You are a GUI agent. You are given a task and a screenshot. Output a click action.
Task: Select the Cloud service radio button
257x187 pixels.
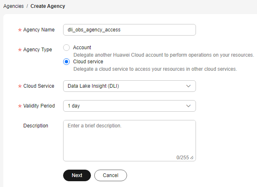(x=66, y=62)
